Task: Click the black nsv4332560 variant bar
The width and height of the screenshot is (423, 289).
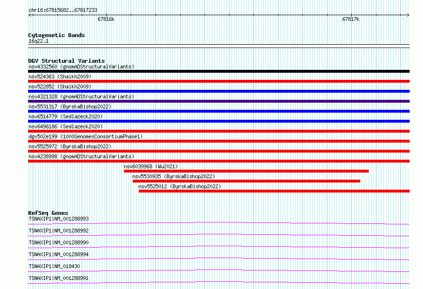Action: [219, 71]
